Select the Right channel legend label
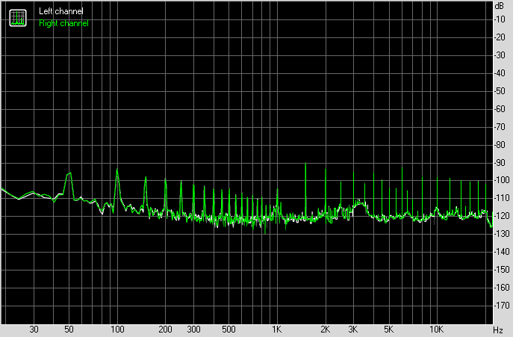The image size is (513, 337). (63, 23)
